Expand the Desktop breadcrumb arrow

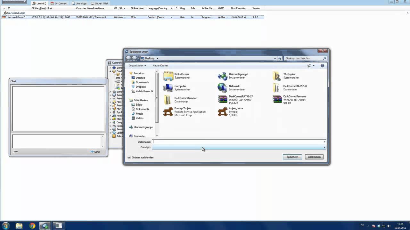pos(157,58)
